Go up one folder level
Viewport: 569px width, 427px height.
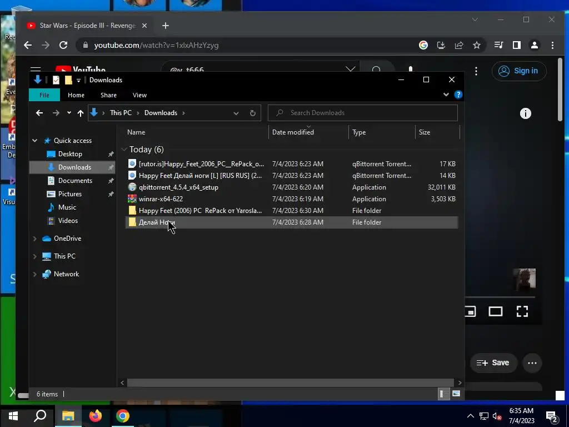(81, 113)
